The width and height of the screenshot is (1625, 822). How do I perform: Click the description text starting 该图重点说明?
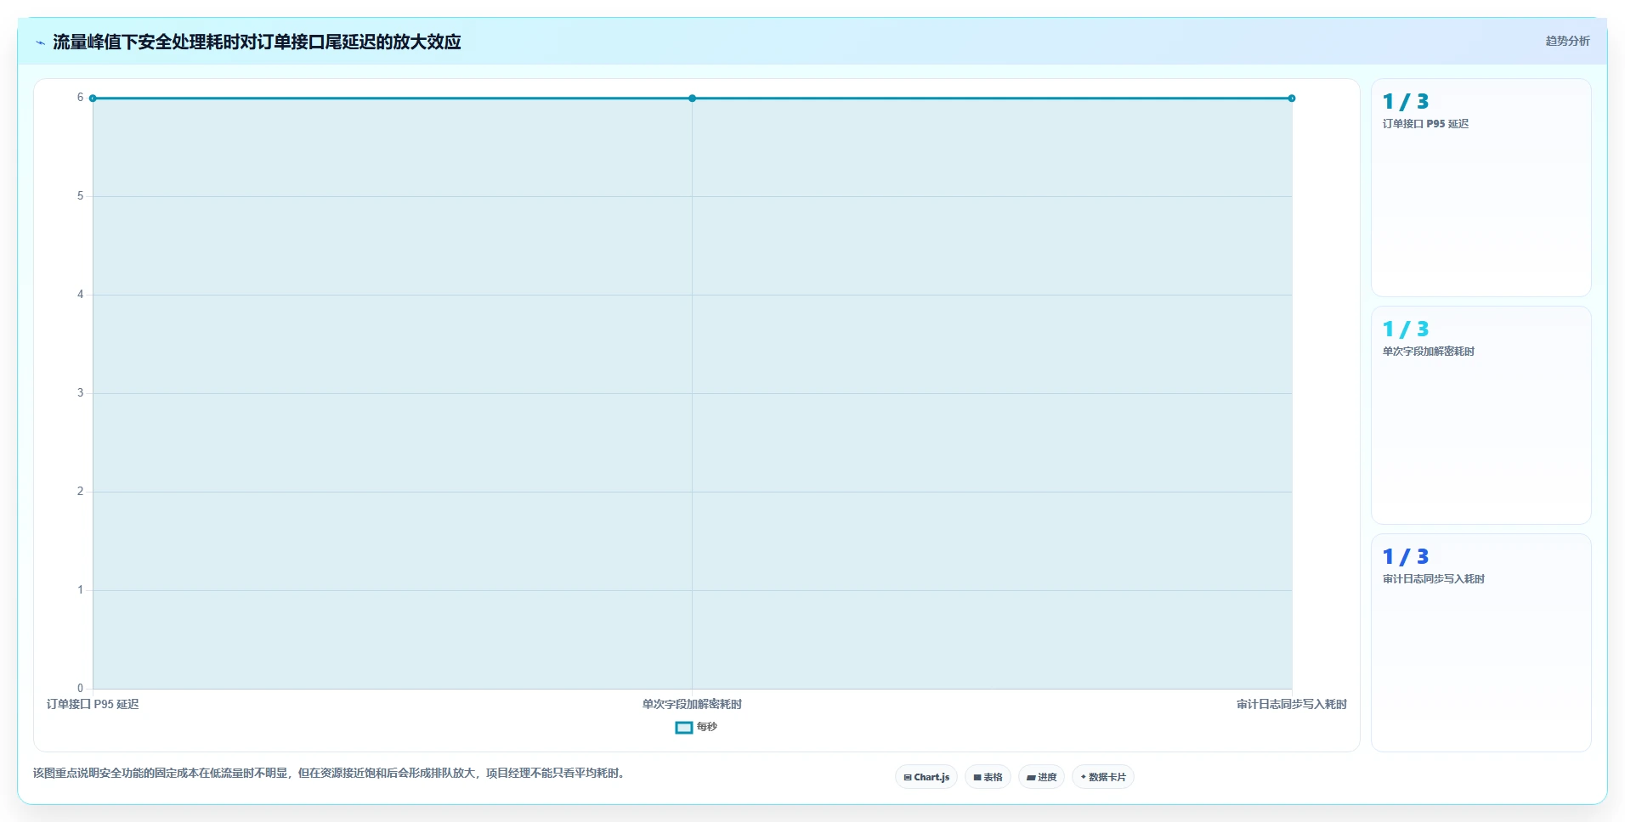(x=330, y=773)
